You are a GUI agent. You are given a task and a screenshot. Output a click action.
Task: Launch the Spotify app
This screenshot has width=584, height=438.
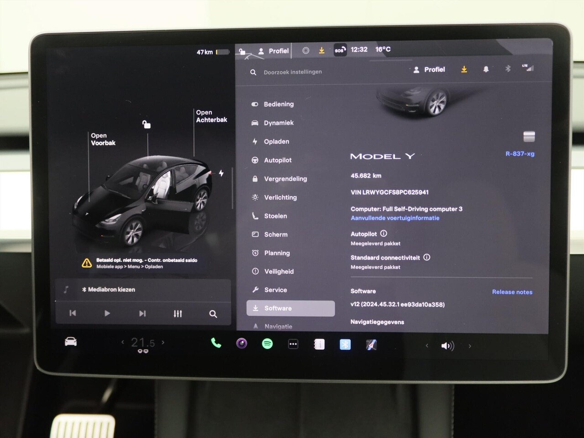click(x=267, y=344)
